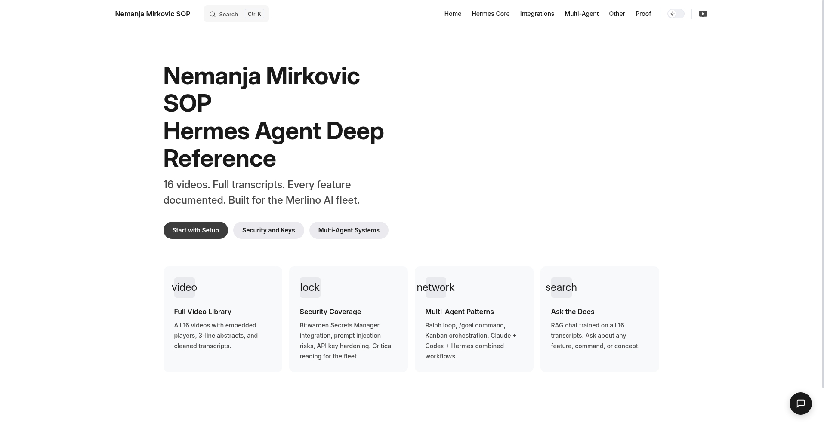
Task: Focus the Search input field
Action: click(x=236, y=14)
